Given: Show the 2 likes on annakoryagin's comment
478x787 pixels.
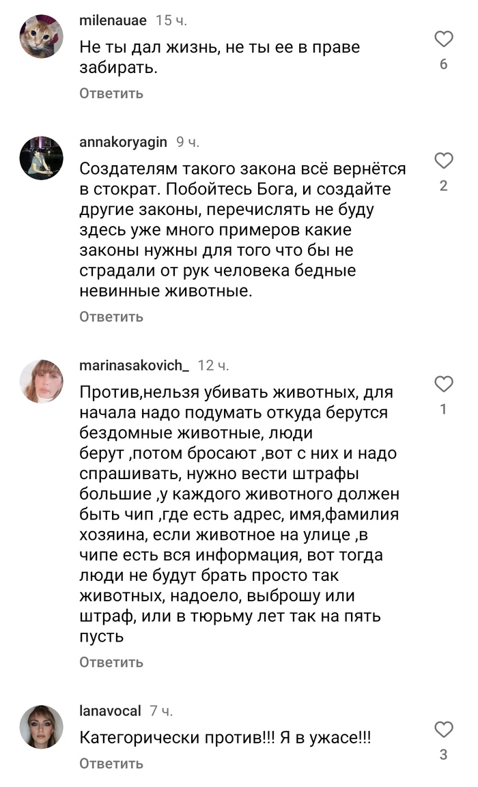Looking at the screenshot, I should (444, 186).
